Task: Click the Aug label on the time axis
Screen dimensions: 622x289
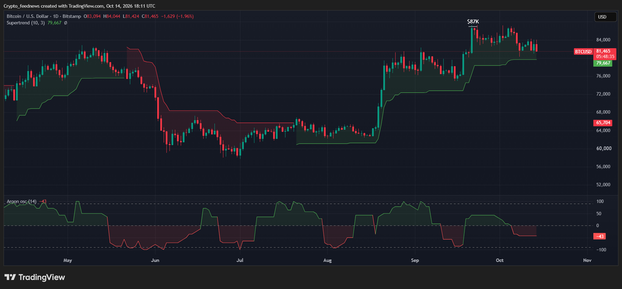Action: click(x=327, y=261)
